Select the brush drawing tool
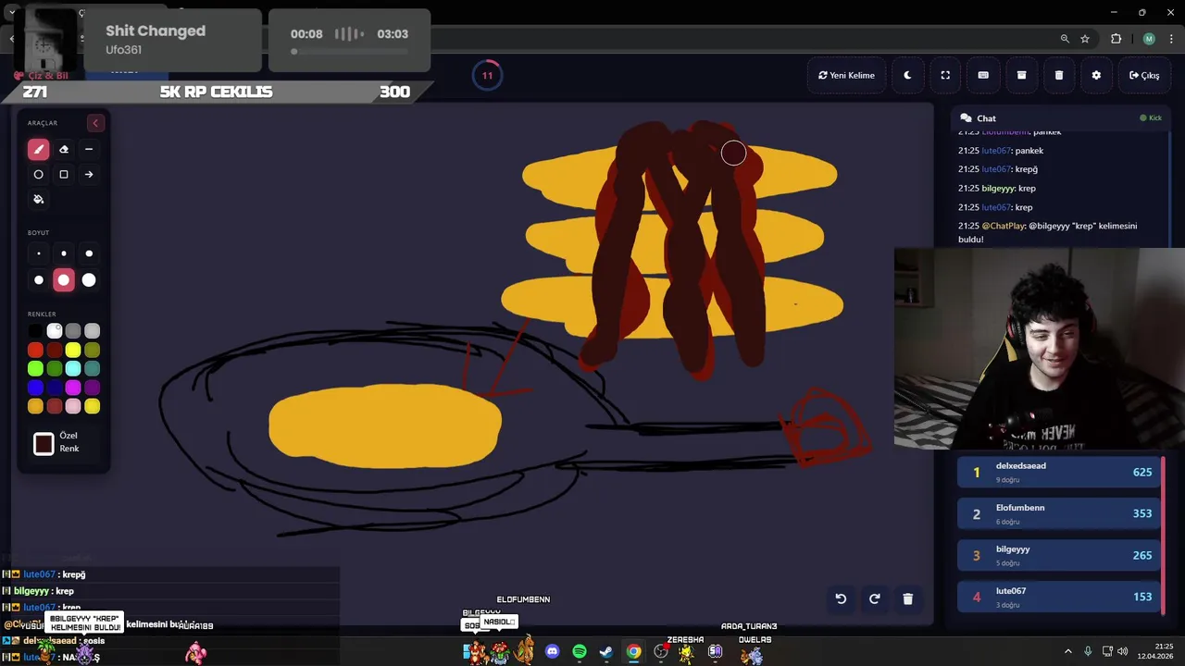The image size is (1185, 666). [38, 149]
